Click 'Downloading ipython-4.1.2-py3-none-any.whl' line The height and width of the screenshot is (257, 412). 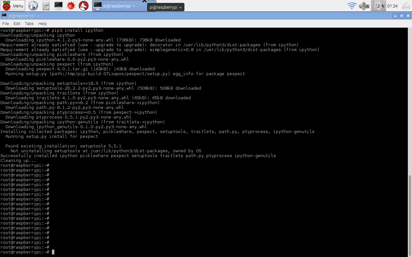coord(93,40)
